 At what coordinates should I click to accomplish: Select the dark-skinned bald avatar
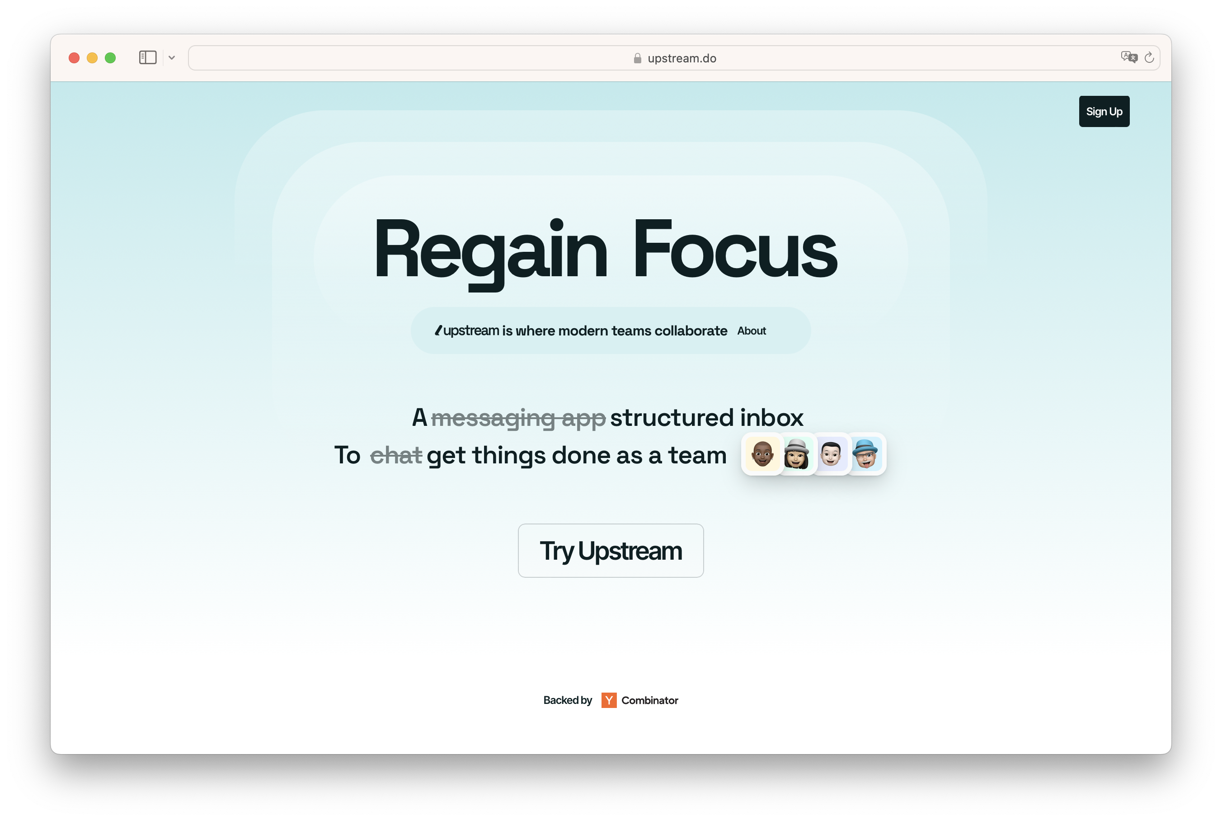(762, 454)
